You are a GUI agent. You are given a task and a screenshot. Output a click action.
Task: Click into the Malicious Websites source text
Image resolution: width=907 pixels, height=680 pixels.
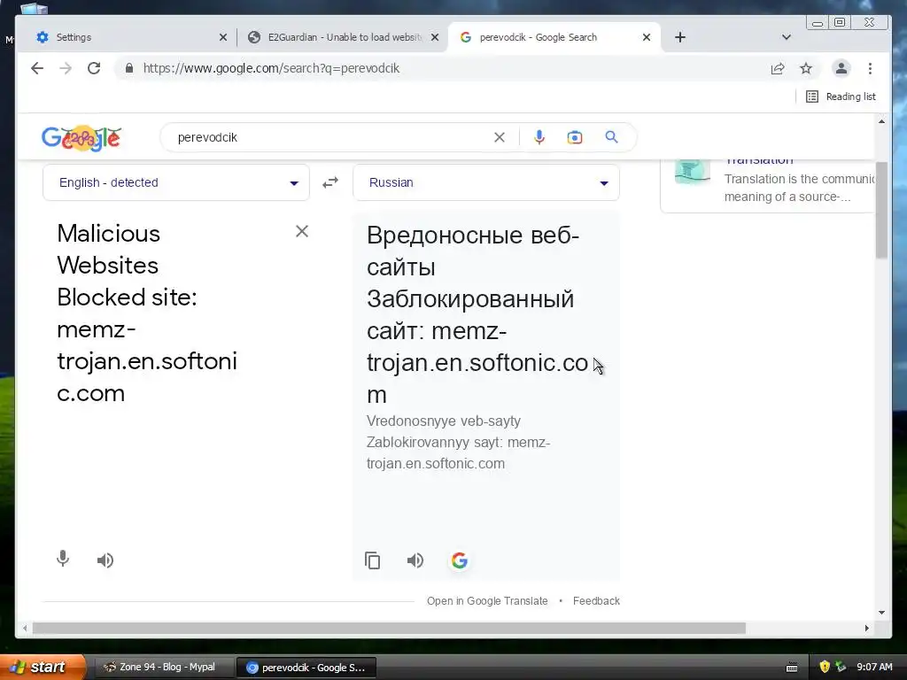[147, 313]
